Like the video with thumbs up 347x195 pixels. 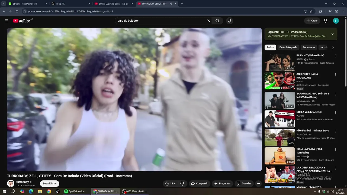pos(170,184)
